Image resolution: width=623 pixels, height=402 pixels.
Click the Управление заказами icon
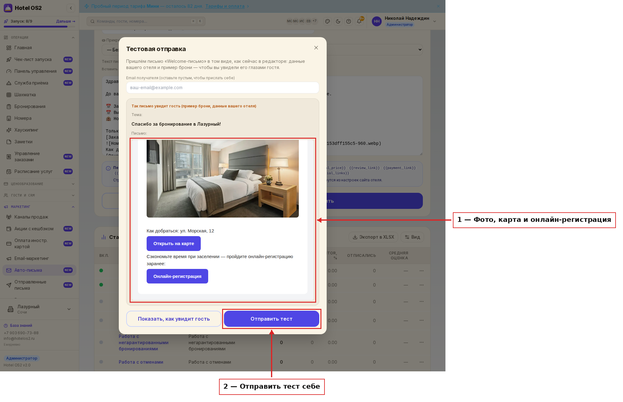coord(9,157)
